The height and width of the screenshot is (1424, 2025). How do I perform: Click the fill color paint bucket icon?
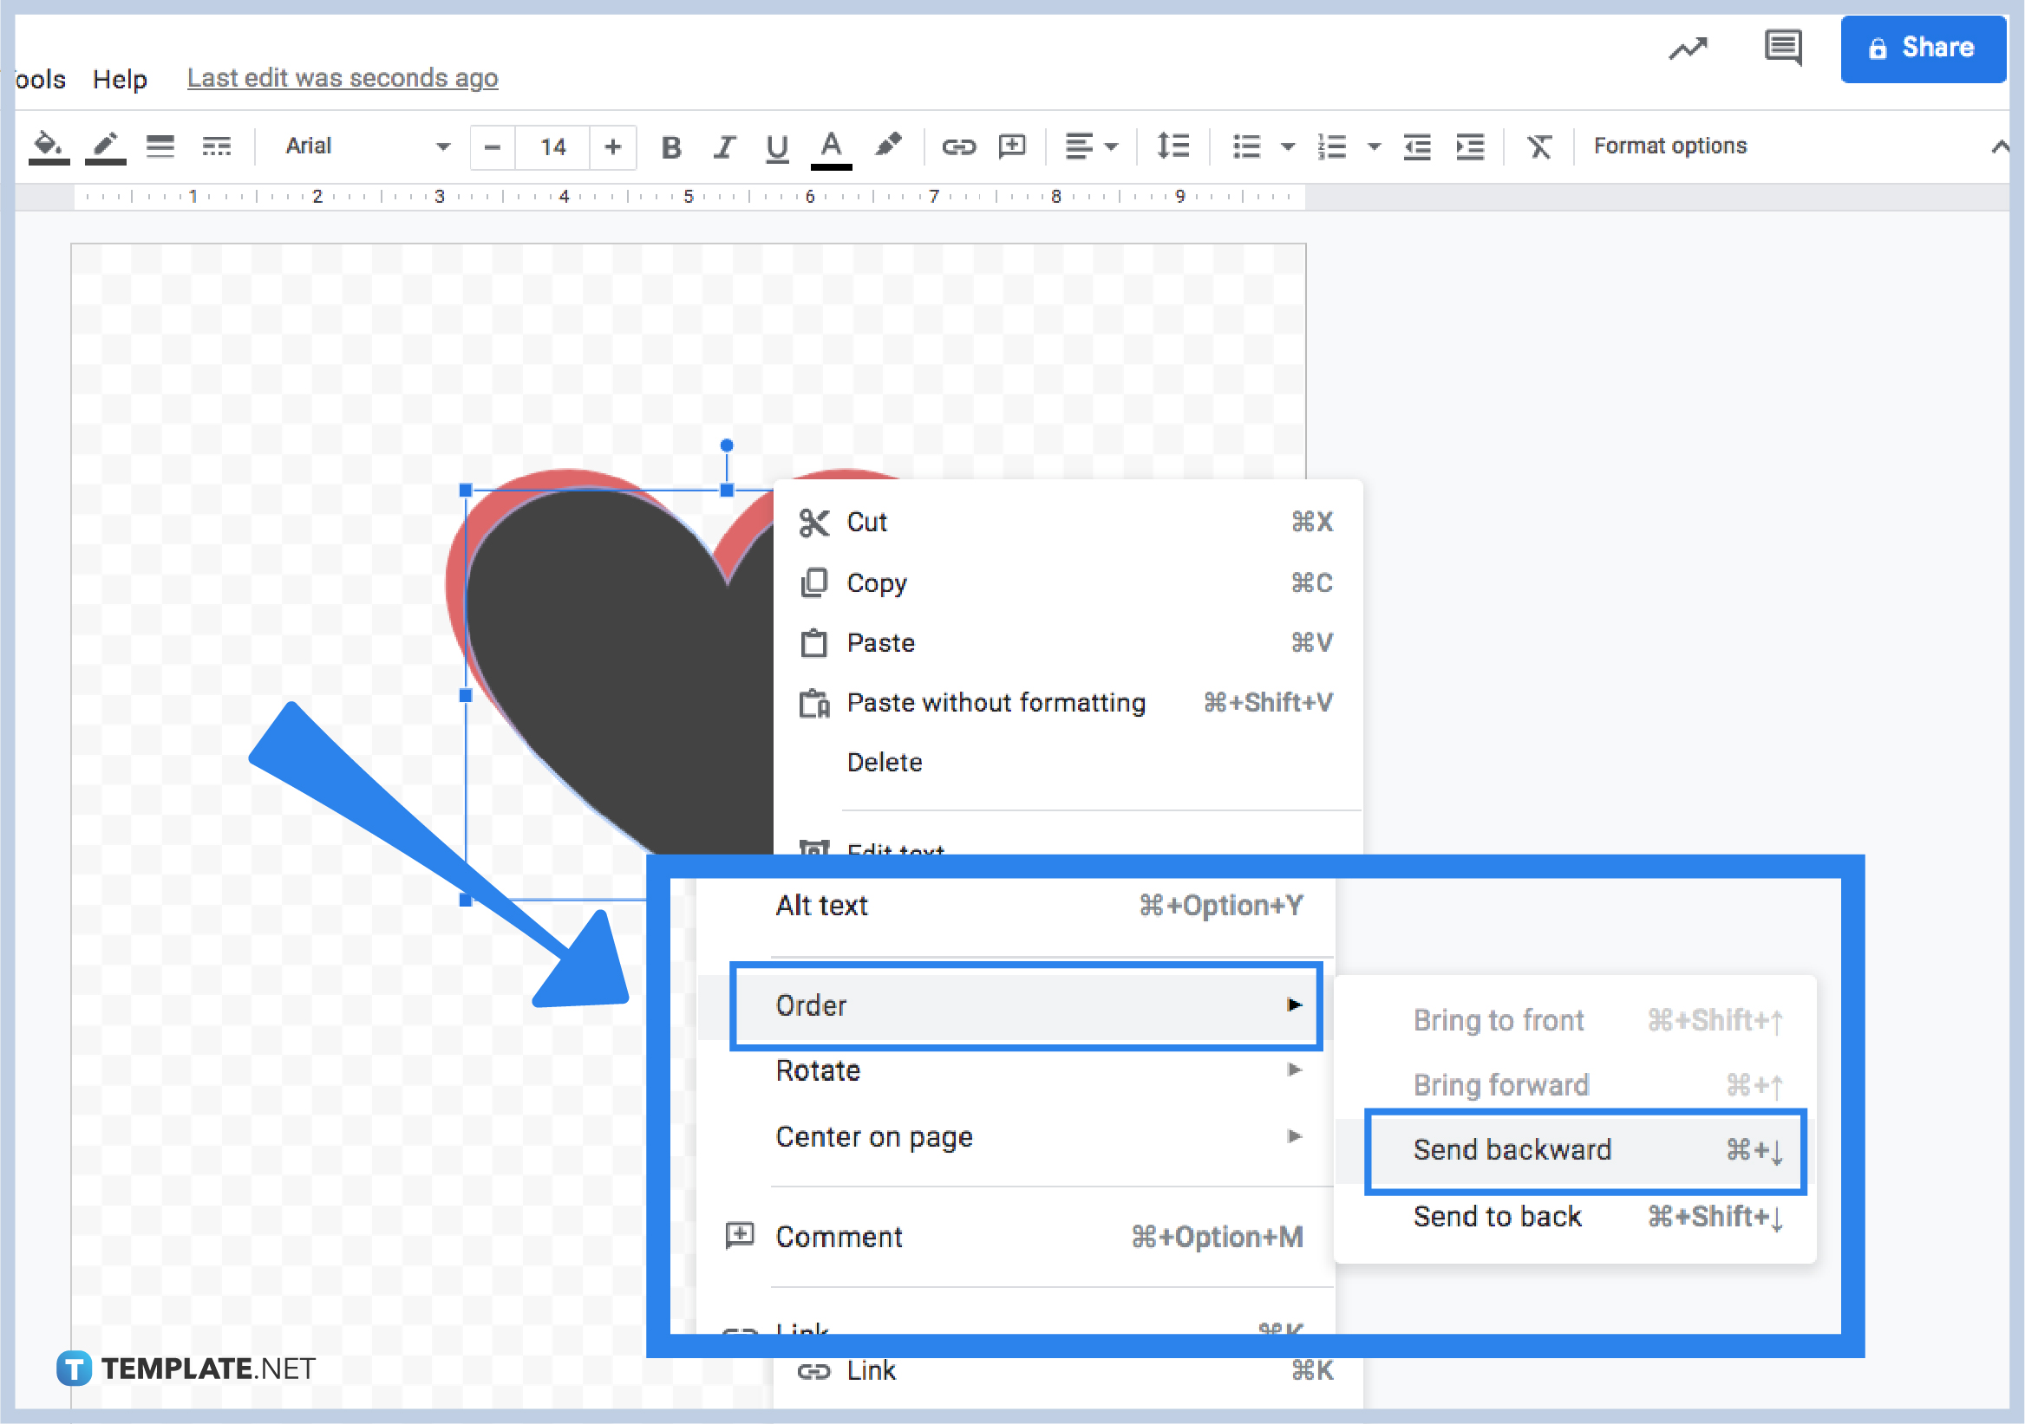[49, 146]
